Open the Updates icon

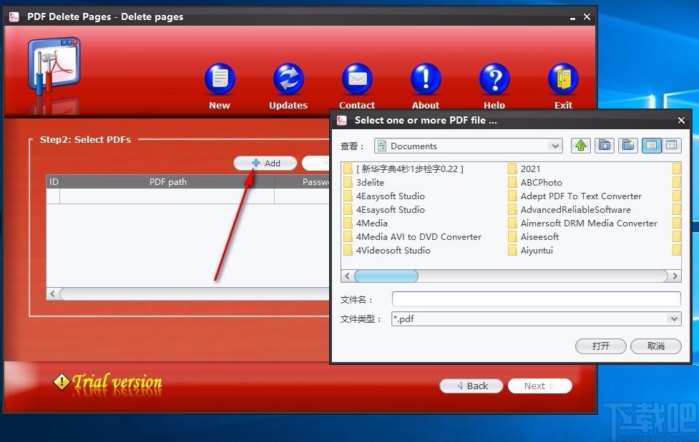point(288,79)
